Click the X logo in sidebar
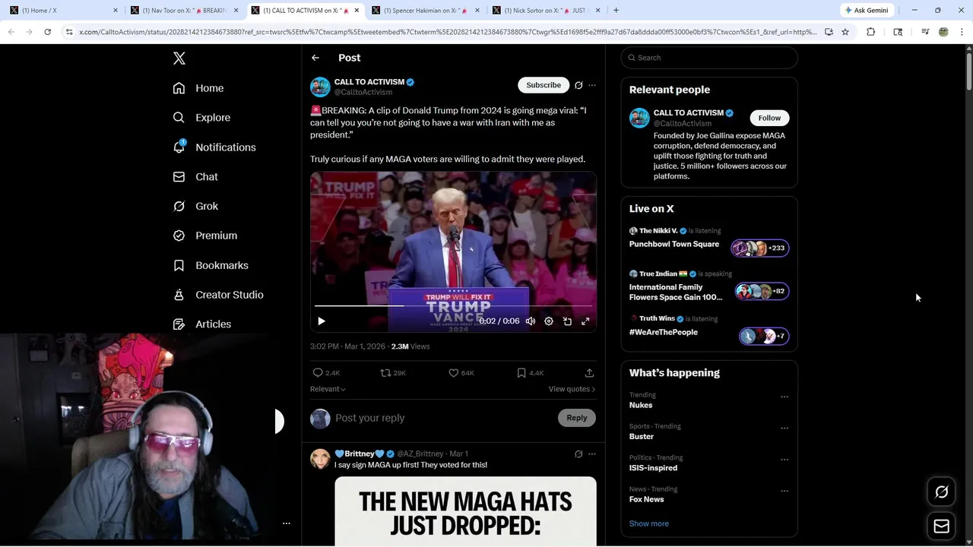 coord(179,58)
